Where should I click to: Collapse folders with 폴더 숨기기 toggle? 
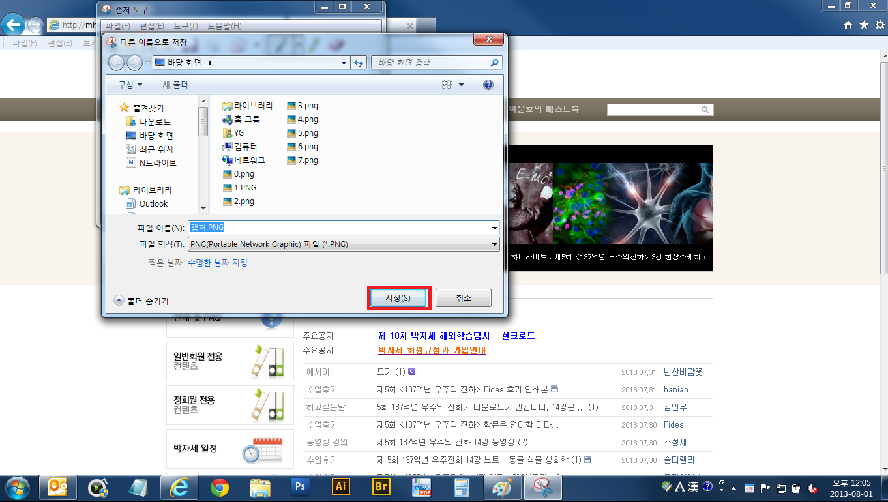[141, 301]
